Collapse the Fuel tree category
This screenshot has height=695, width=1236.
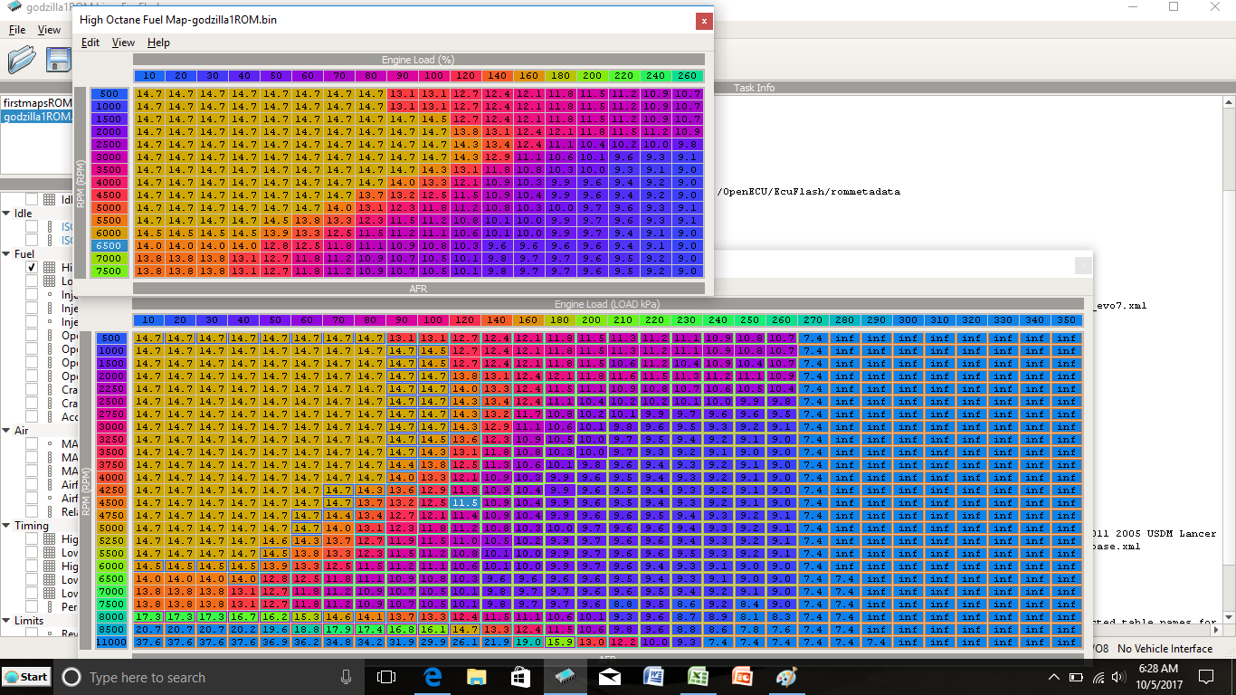pos(6,254)
